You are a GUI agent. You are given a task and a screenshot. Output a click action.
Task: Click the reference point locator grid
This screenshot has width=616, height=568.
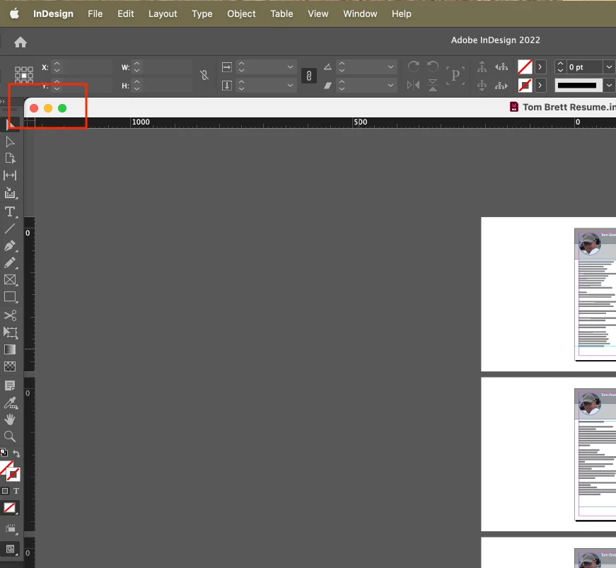click(24, 75)
